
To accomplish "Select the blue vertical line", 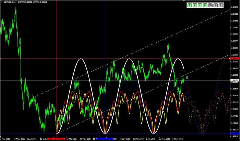I will [x=105, y=34].
